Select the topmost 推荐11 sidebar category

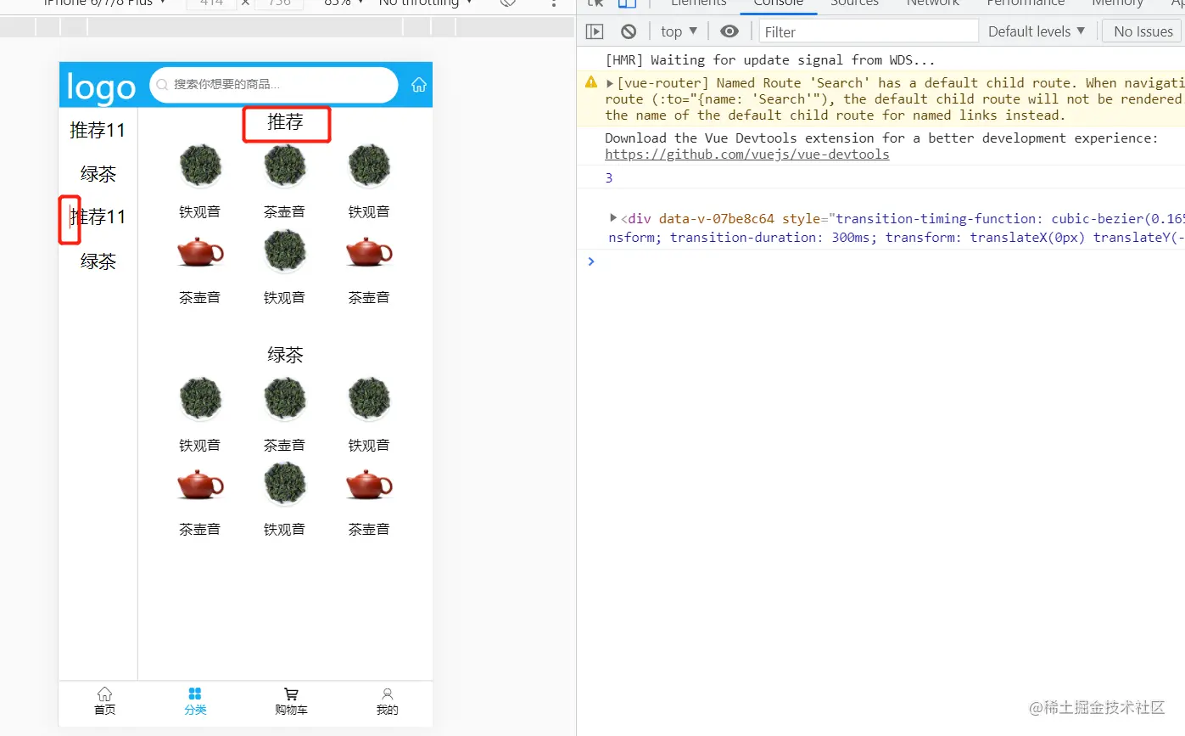point(98,130)
